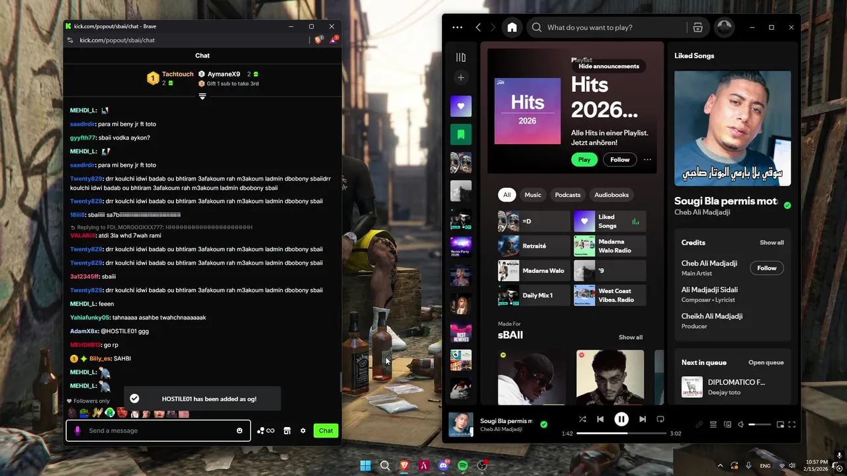Toggle liked checkmark in player bar

click(x=544, y=424)
